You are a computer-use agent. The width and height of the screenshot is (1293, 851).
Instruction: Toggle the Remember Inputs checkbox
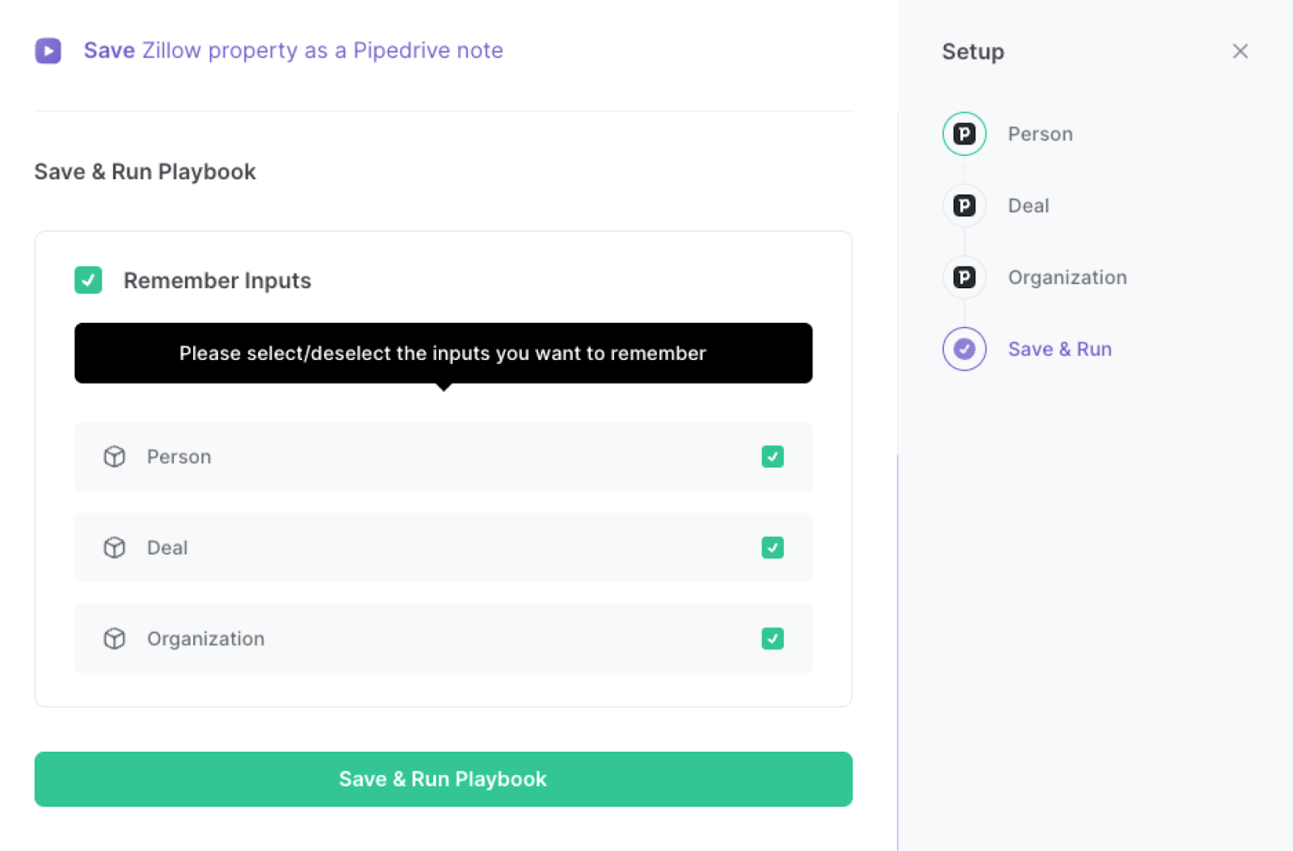[x=89, y=280]
